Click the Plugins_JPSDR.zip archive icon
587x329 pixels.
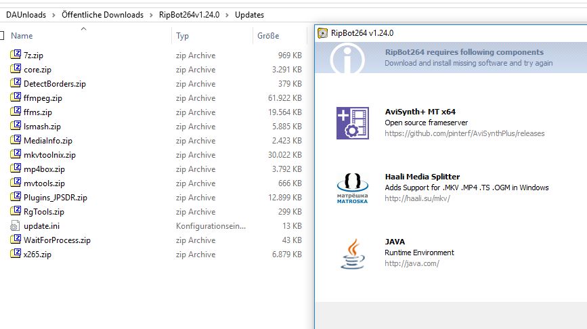click(x=16, y=197)
